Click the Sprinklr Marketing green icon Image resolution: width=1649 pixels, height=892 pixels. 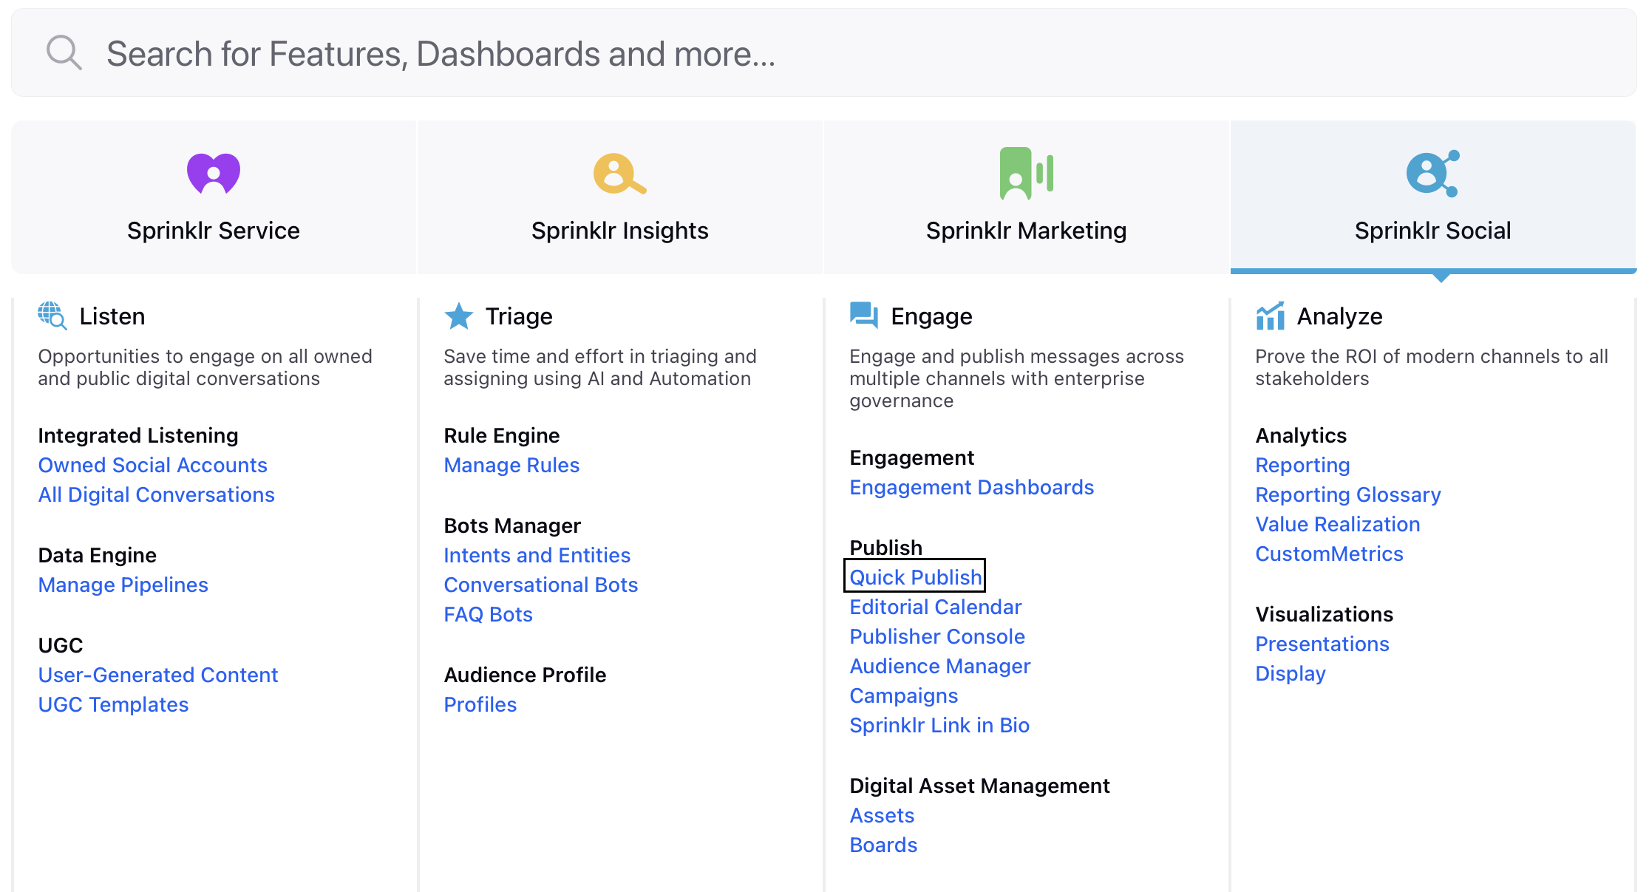pyautogui.click(x=1026, y=174)
